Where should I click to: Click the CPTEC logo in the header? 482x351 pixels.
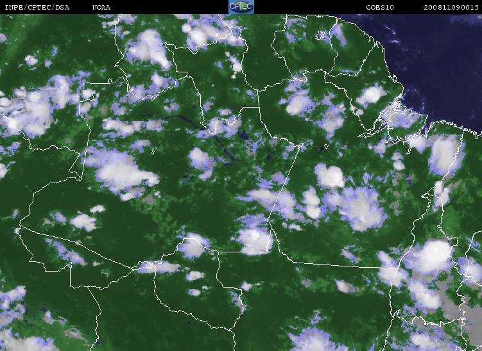241,7
